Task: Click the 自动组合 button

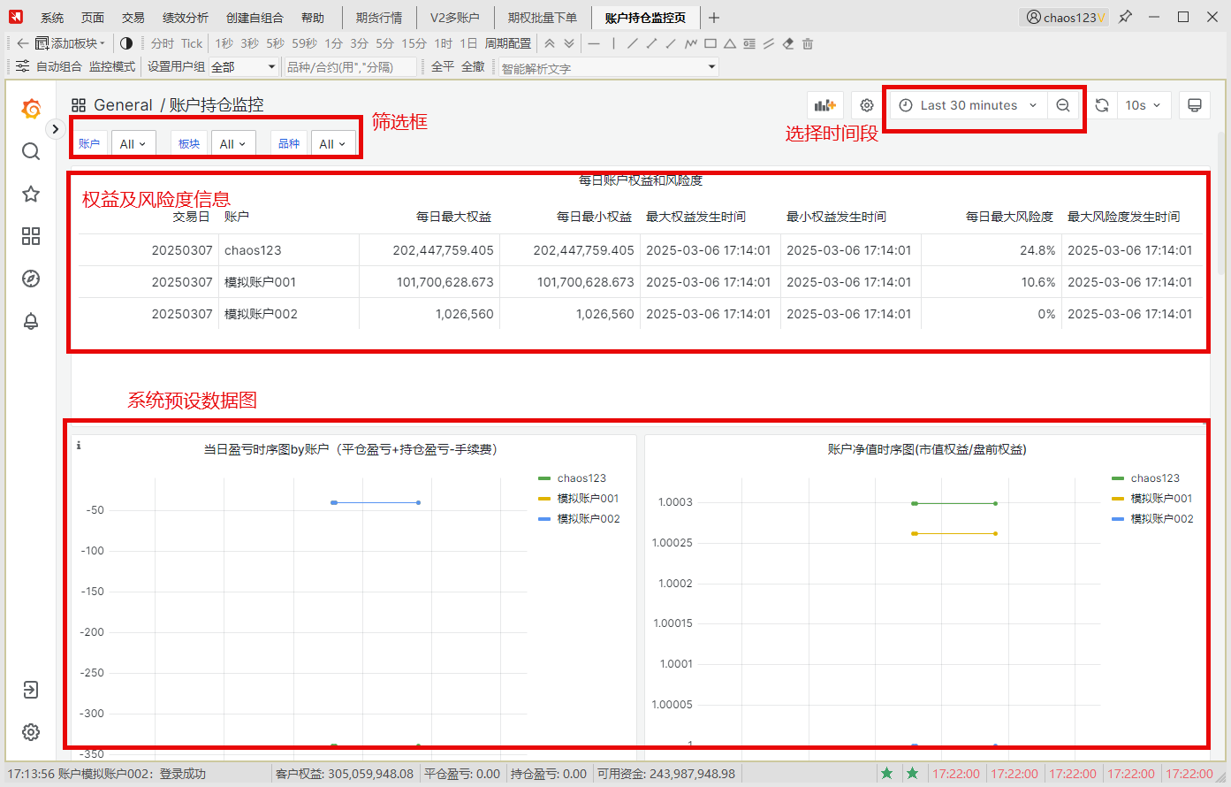Action: point(59,66)
